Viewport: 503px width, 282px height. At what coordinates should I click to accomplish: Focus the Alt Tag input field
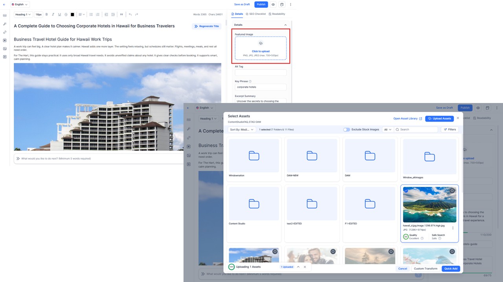261,72
